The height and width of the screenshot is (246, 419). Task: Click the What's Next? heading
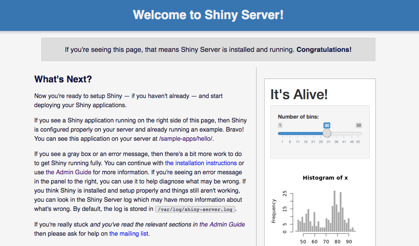click(63, 79)
